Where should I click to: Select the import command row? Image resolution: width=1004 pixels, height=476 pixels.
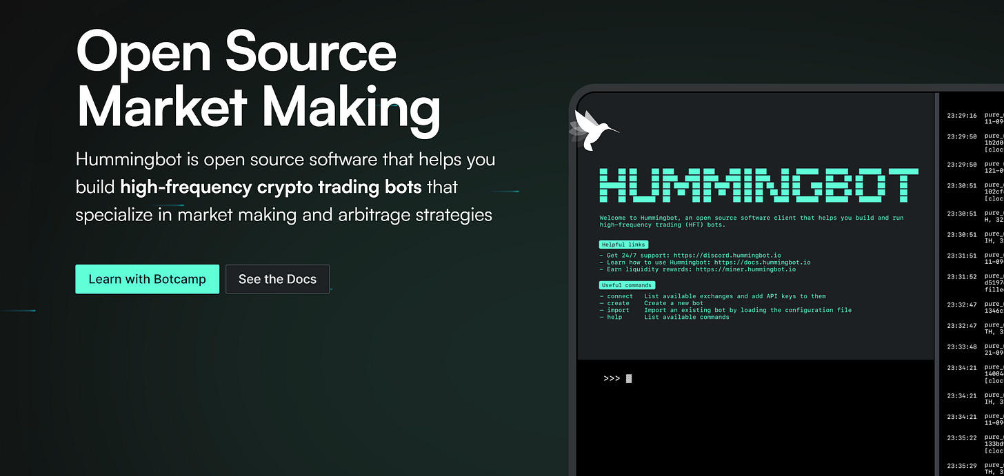click(x=725, y=310)
